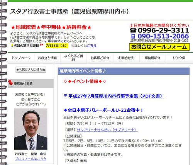Viewport: 193px width, 165px height.
Task: Click the mobile phone icon beside 090-1513-2066
Action: pyautogui.click(x=134, y=36)
